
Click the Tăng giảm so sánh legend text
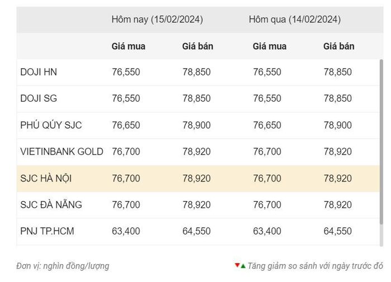click(x=315, y=266)
